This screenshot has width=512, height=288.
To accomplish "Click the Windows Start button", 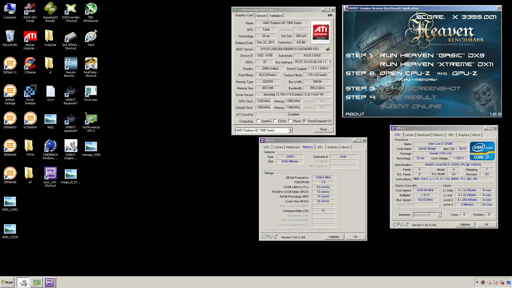I will click(x=7, y=282).
